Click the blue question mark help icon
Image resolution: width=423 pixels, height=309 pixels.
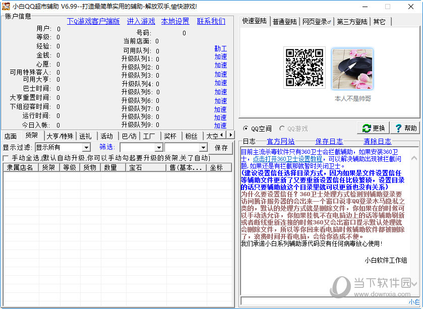pos(398,128)
